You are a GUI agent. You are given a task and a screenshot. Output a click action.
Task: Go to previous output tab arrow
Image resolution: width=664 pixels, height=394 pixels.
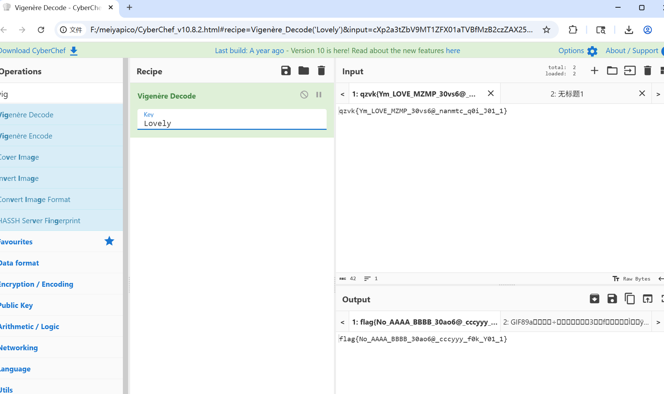coord(342,322)
